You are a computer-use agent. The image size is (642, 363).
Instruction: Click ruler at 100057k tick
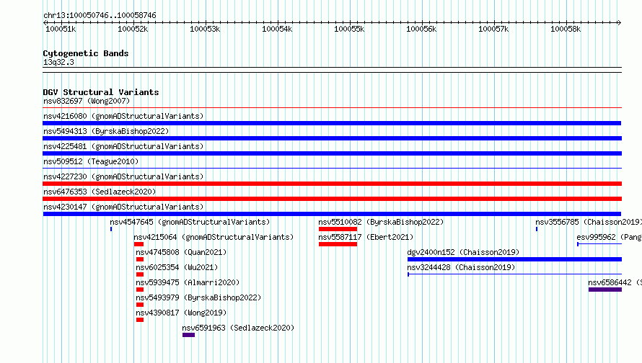click(493, 29)
